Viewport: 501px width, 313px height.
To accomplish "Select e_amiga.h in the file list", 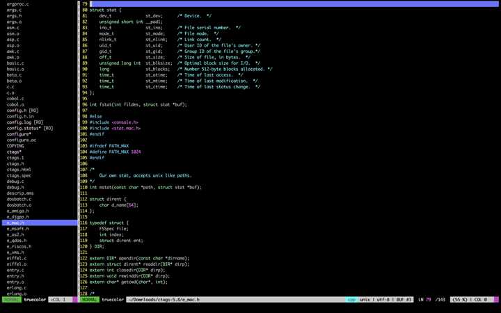I will 17,211.
